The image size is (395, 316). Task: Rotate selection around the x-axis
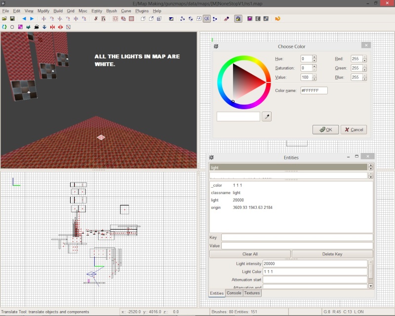[52, 19]
